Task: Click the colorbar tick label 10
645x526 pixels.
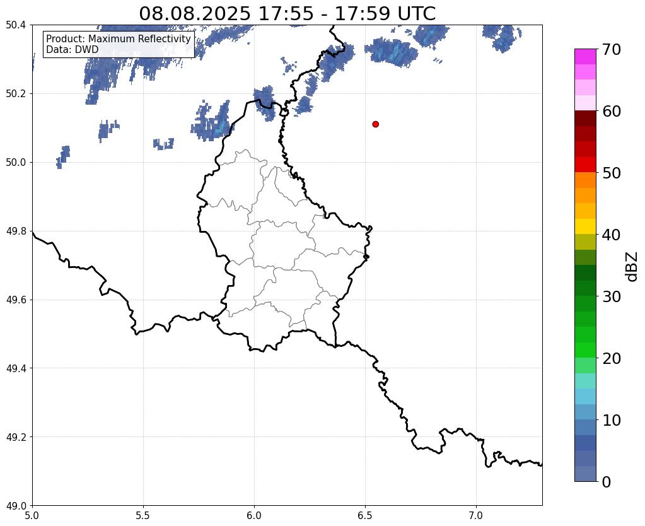Action: 612,420
